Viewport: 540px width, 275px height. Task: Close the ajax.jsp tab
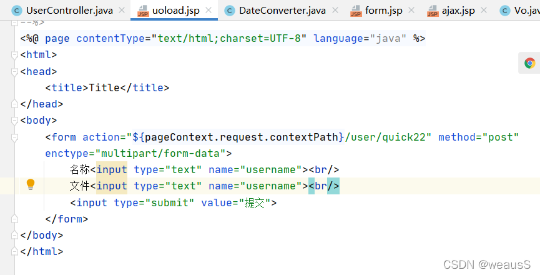coord(484,11)
